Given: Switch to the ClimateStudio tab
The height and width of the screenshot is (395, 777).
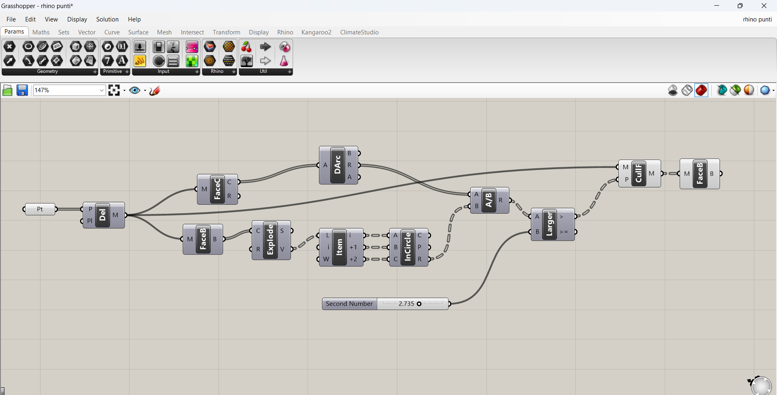Looking at the screenshot, I should pos(359,32).
